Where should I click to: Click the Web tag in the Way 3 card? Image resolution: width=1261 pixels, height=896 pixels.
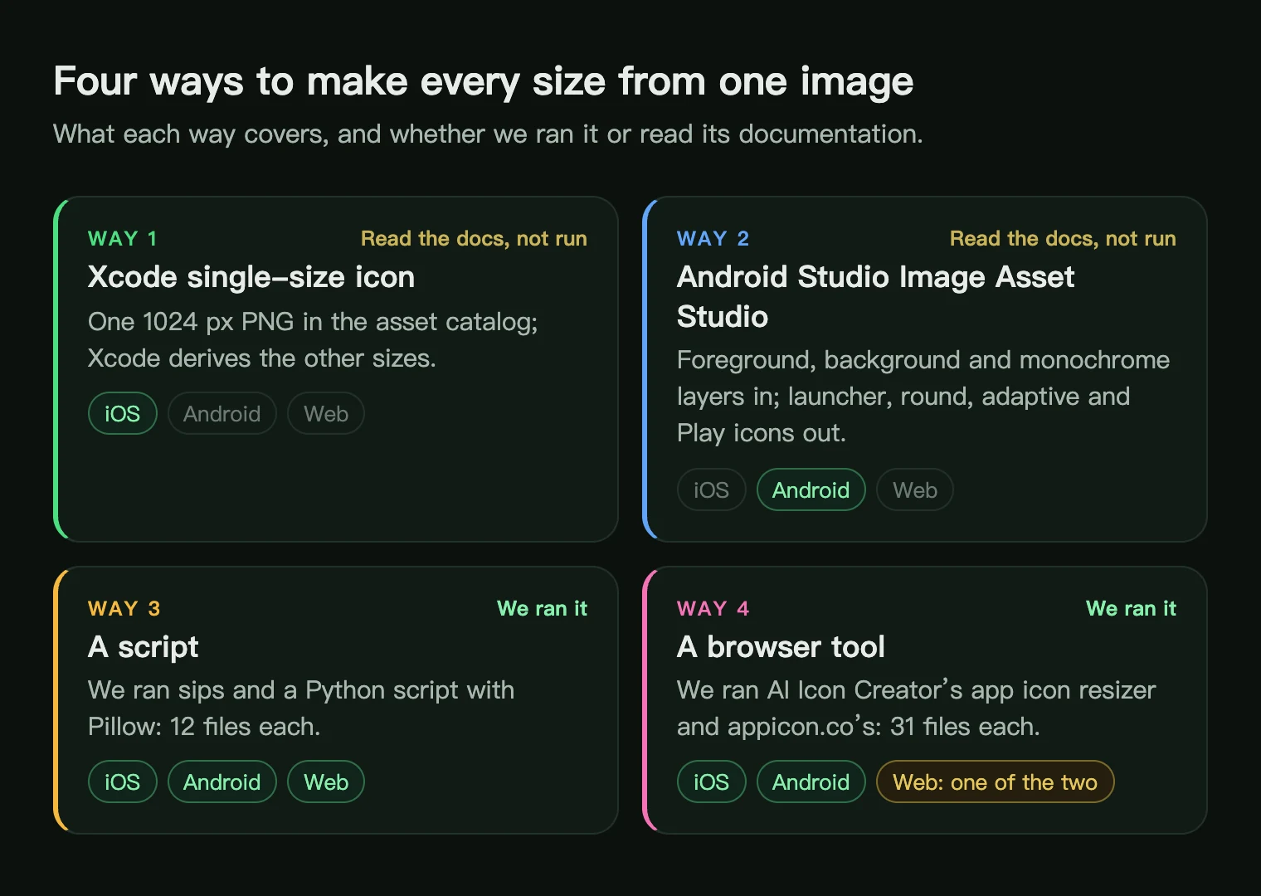(326, 782)
